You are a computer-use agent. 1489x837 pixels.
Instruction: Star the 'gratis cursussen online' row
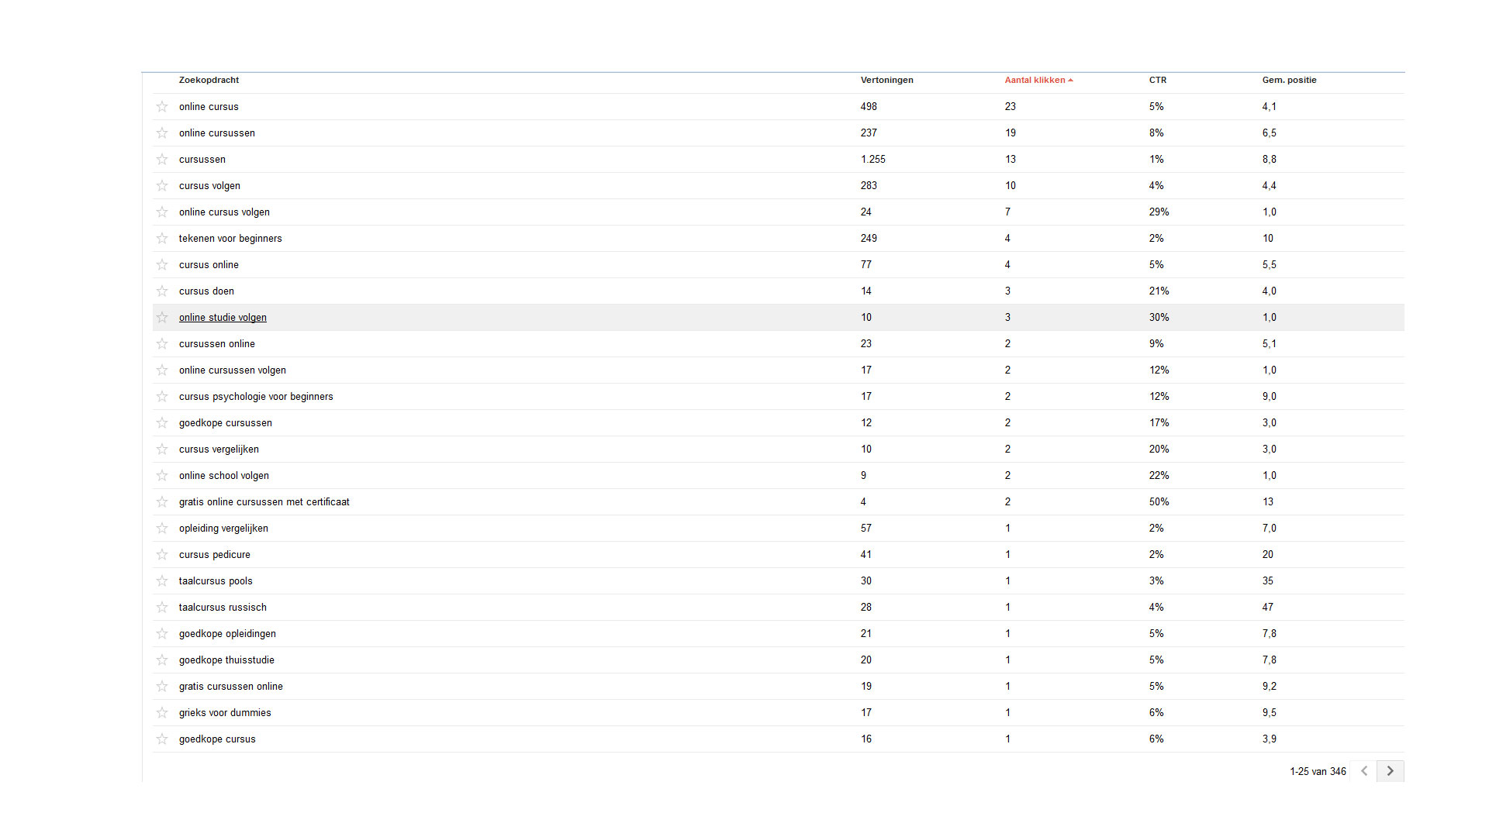162,687
